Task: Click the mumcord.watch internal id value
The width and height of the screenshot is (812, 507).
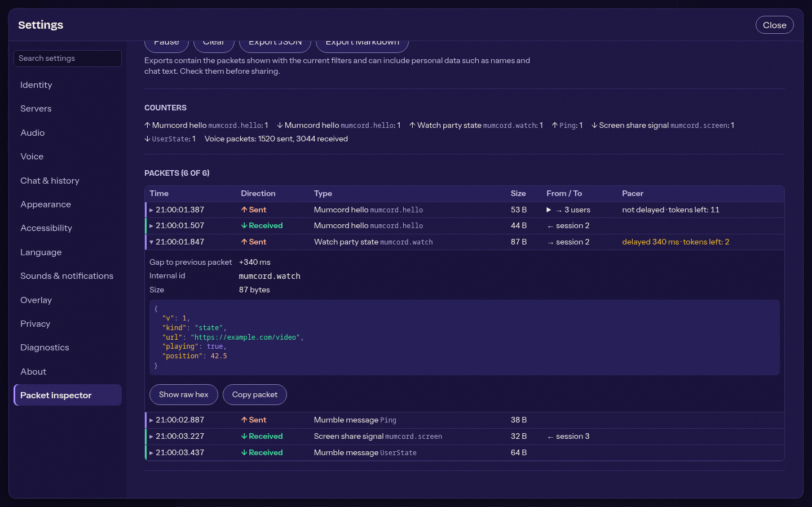Action: click(x=270, y=276)
